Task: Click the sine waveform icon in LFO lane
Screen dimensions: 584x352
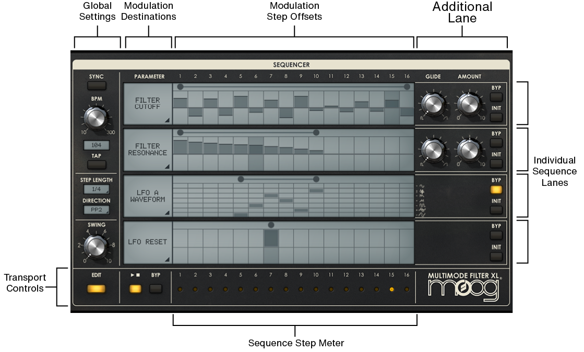Action: [422, 186]
